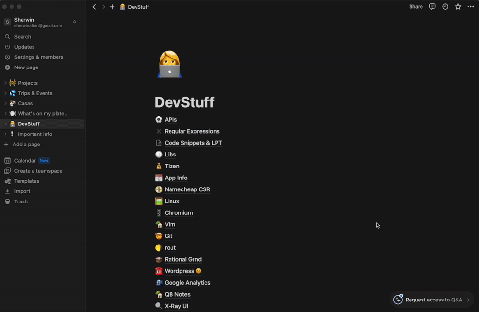The image size is (479, 312).
Task: Open the QB Notes subpage
Action: 178,294
